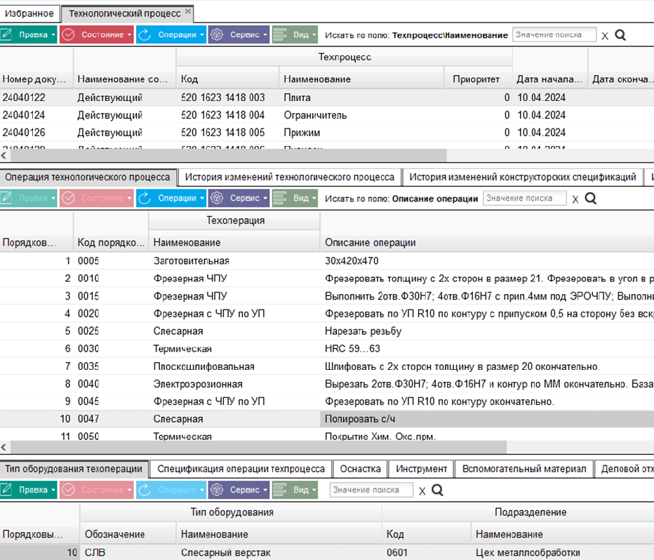The image size is (654, 560).
Task: Clear the top search field with X
Action: tap(605, 36)
